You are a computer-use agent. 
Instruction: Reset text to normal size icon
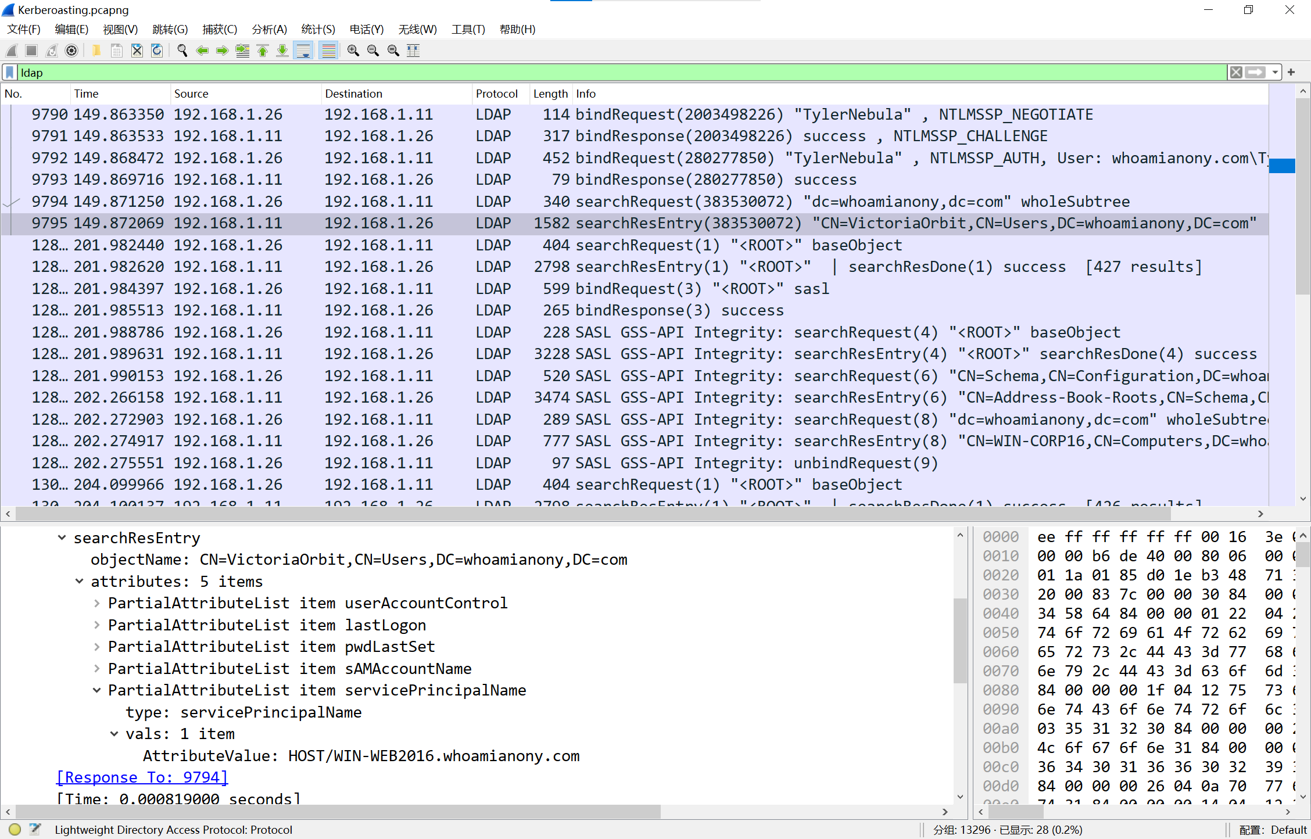click(393, 51)
